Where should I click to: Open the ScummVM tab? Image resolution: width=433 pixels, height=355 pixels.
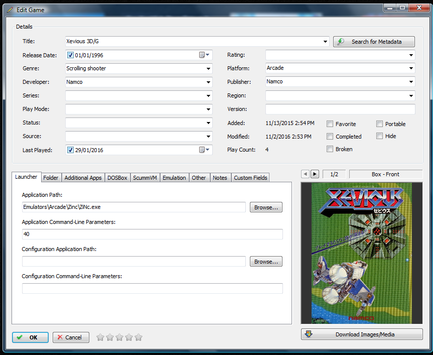click(145, 178)
